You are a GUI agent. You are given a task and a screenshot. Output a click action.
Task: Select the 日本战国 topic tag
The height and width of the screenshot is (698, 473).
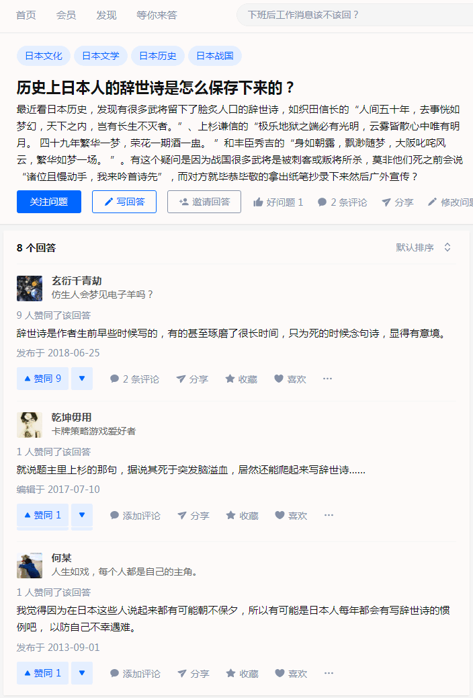click(215, 56)
